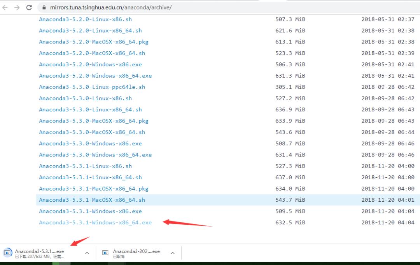Select the 543.7 MiB size cell
This screenshot has width=420, height=265.
(x=290, y=200)
